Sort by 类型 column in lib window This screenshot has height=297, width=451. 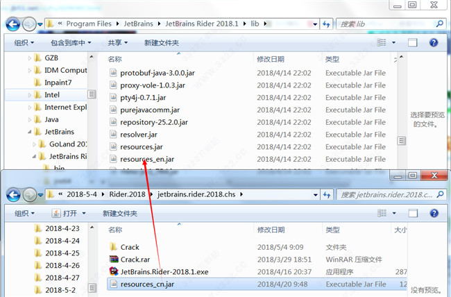click(332, 59)
